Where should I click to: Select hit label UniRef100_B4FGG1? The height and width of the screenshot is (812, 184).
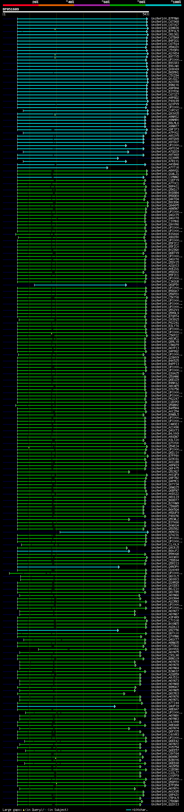point(165,41)
